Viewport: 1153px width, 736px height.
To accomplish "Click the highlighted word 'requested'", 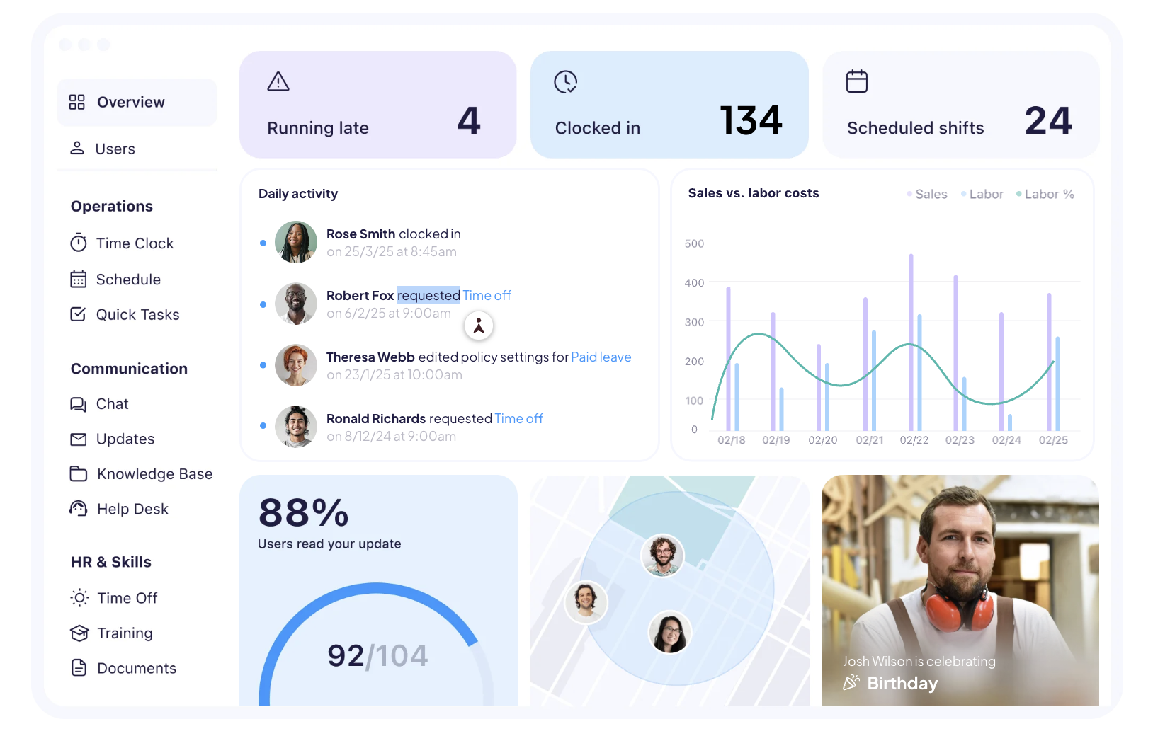I will click(x=428, y=295).
